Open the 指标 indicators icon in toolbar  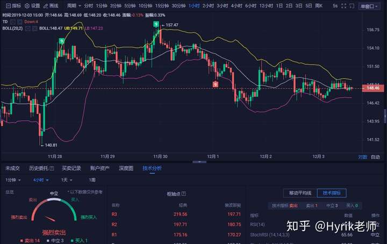coord(13,6)
